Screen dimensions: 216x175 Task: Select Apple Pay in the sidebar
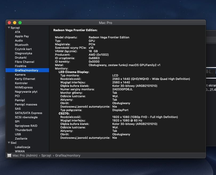[x=22, y=36]
